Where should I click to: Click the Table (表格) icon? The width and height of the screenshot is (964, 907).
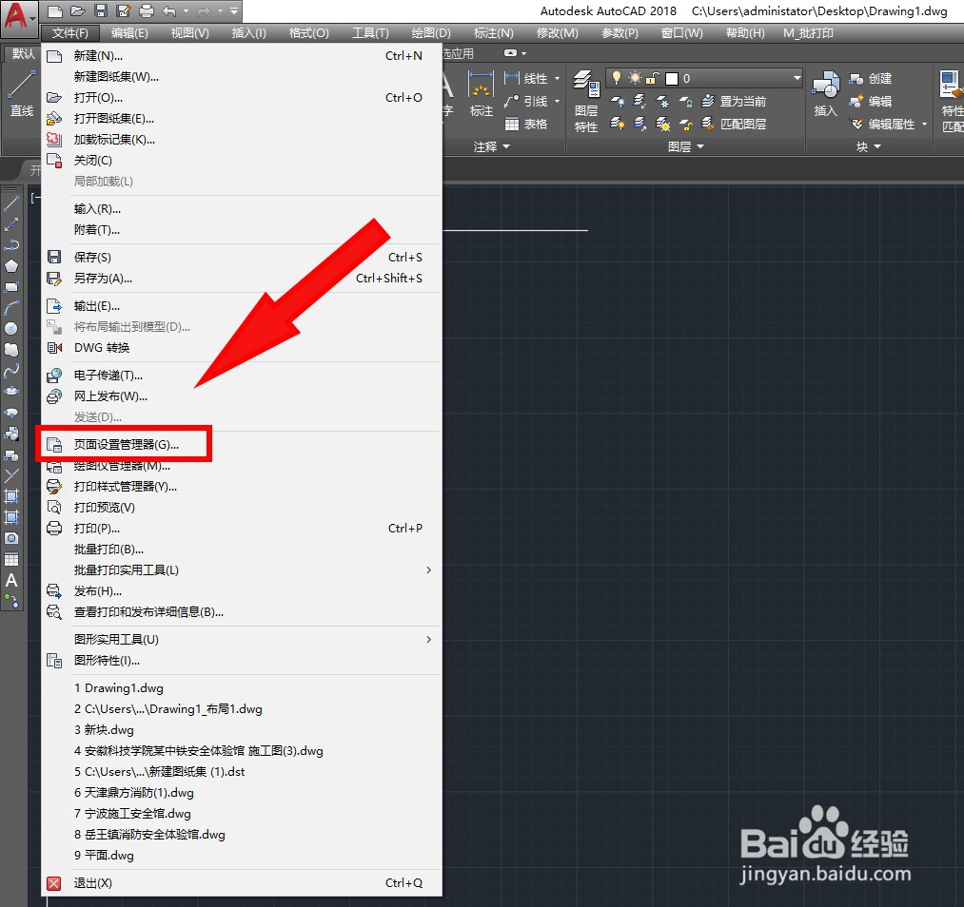tap(525, 124)
